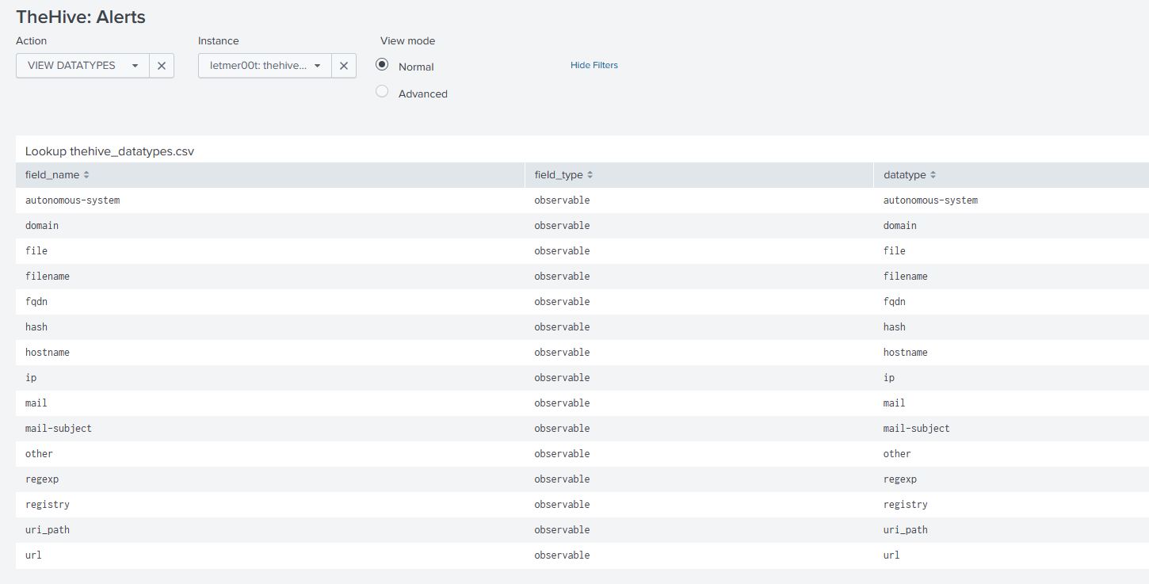Clear the Instance selection with its X
This screenshot has width=1149, height=584.
344,66
